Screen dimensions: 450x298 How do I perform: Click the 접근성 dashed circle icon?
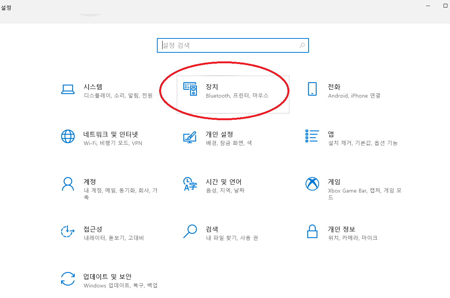point(68,232)
